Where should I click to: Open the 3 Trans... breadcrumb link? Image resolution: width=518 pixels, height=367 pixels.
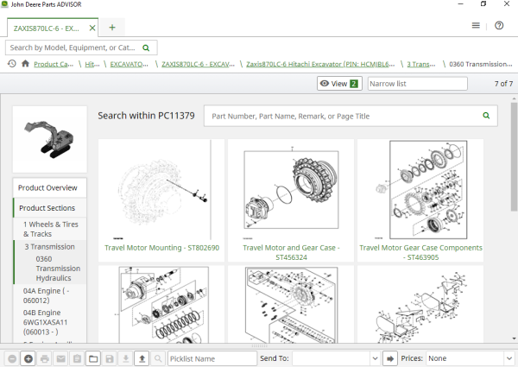[421, 64]
